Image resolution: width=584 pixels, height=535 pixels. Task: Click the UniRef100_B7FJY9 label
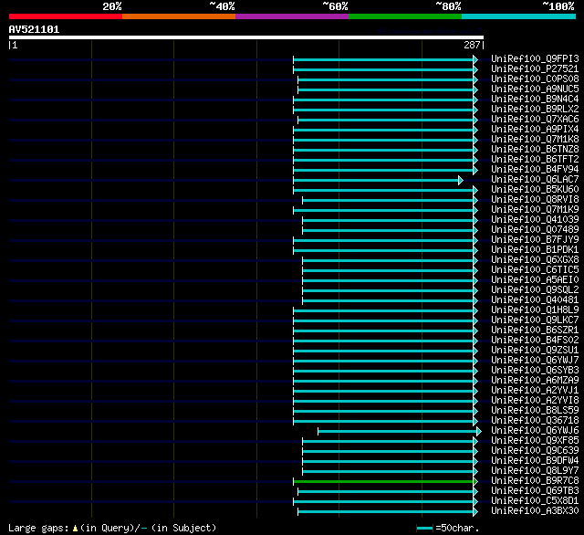(x=535, y=240)
